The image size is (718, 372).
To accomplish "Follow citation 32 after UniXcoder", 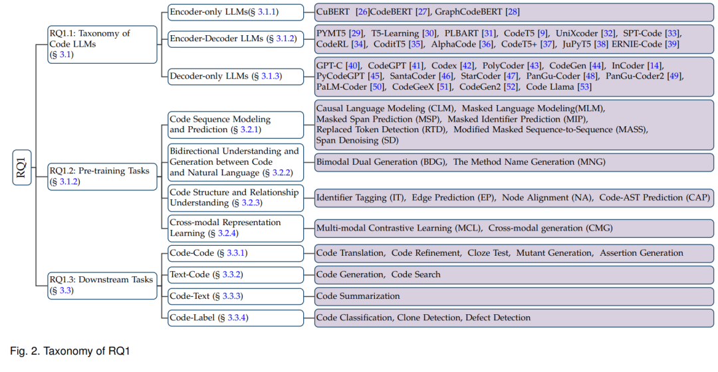I will tap(608, 33).
